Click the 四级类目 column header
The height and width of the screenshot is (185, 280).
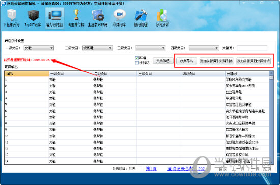[x=203, y=74]
